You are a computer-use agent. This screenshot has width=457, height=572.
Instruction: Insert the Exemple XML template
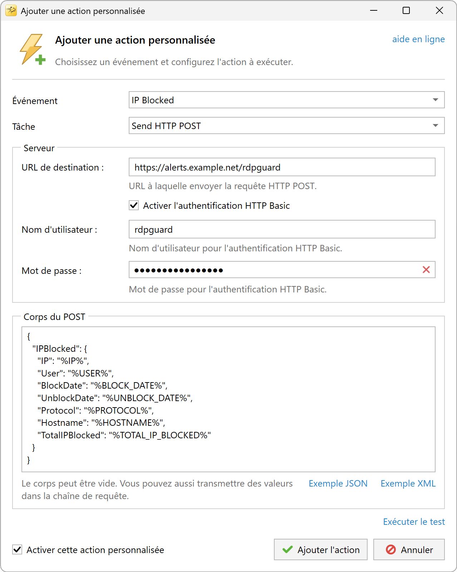[x=408, y=483]
